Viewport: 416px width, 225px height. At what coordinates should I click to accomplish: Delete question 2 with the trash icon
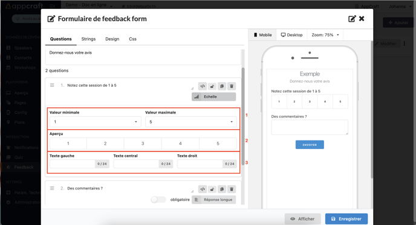point(232,189)
